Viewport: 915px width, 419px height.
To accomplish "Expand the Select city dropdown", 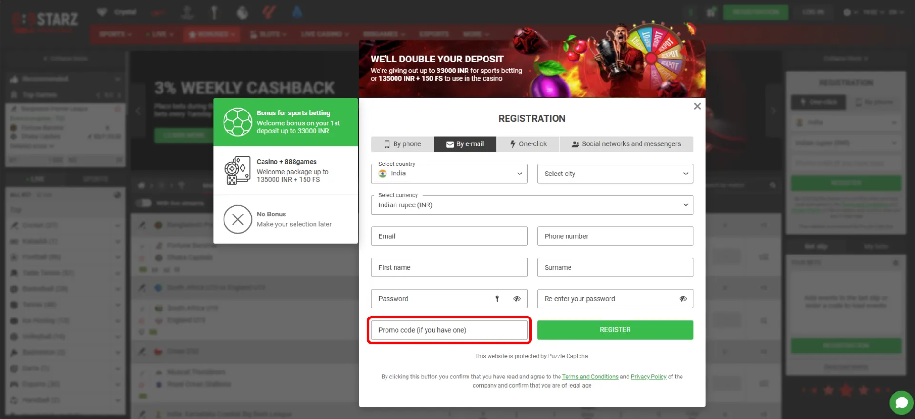I will coord(615,174).
